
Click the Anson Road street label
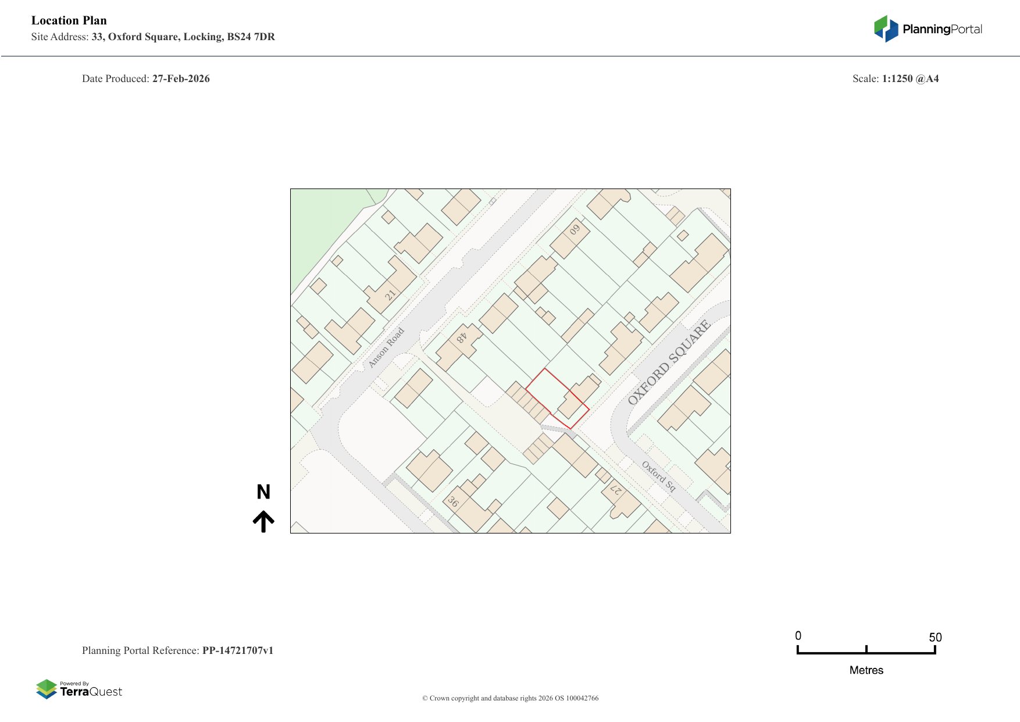tap(386, 347)
